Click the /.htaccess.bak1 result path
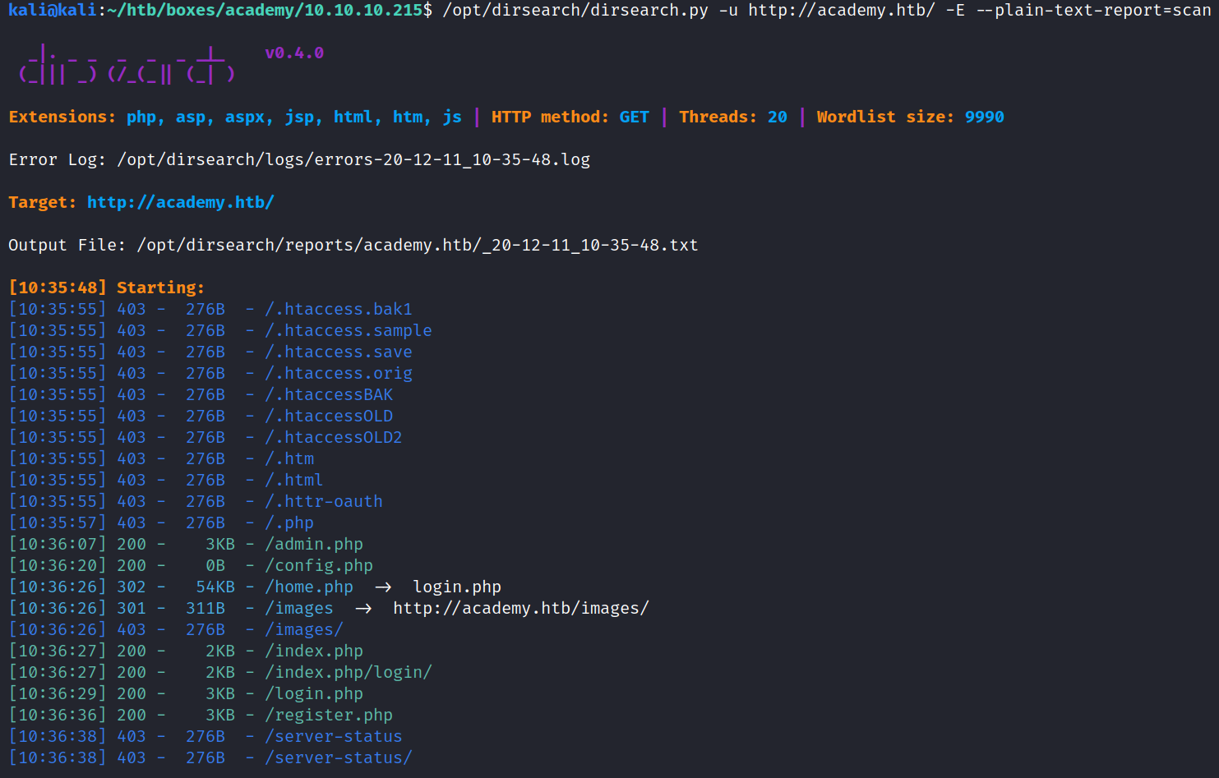The width and height of the screenshot is (1219, 778). [338, 309]
